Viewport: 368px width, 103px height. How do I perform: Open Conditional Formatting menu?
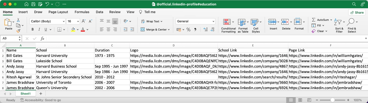coord(228,26)
